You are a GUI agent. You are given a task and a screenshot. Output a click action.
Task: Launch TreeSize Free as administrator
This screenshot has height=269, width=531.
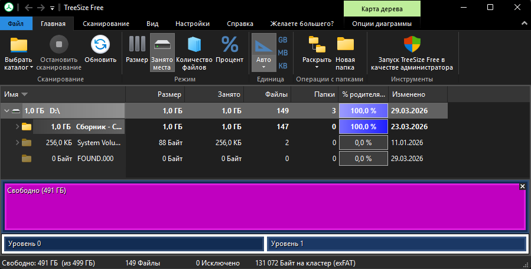pos(412,53)
